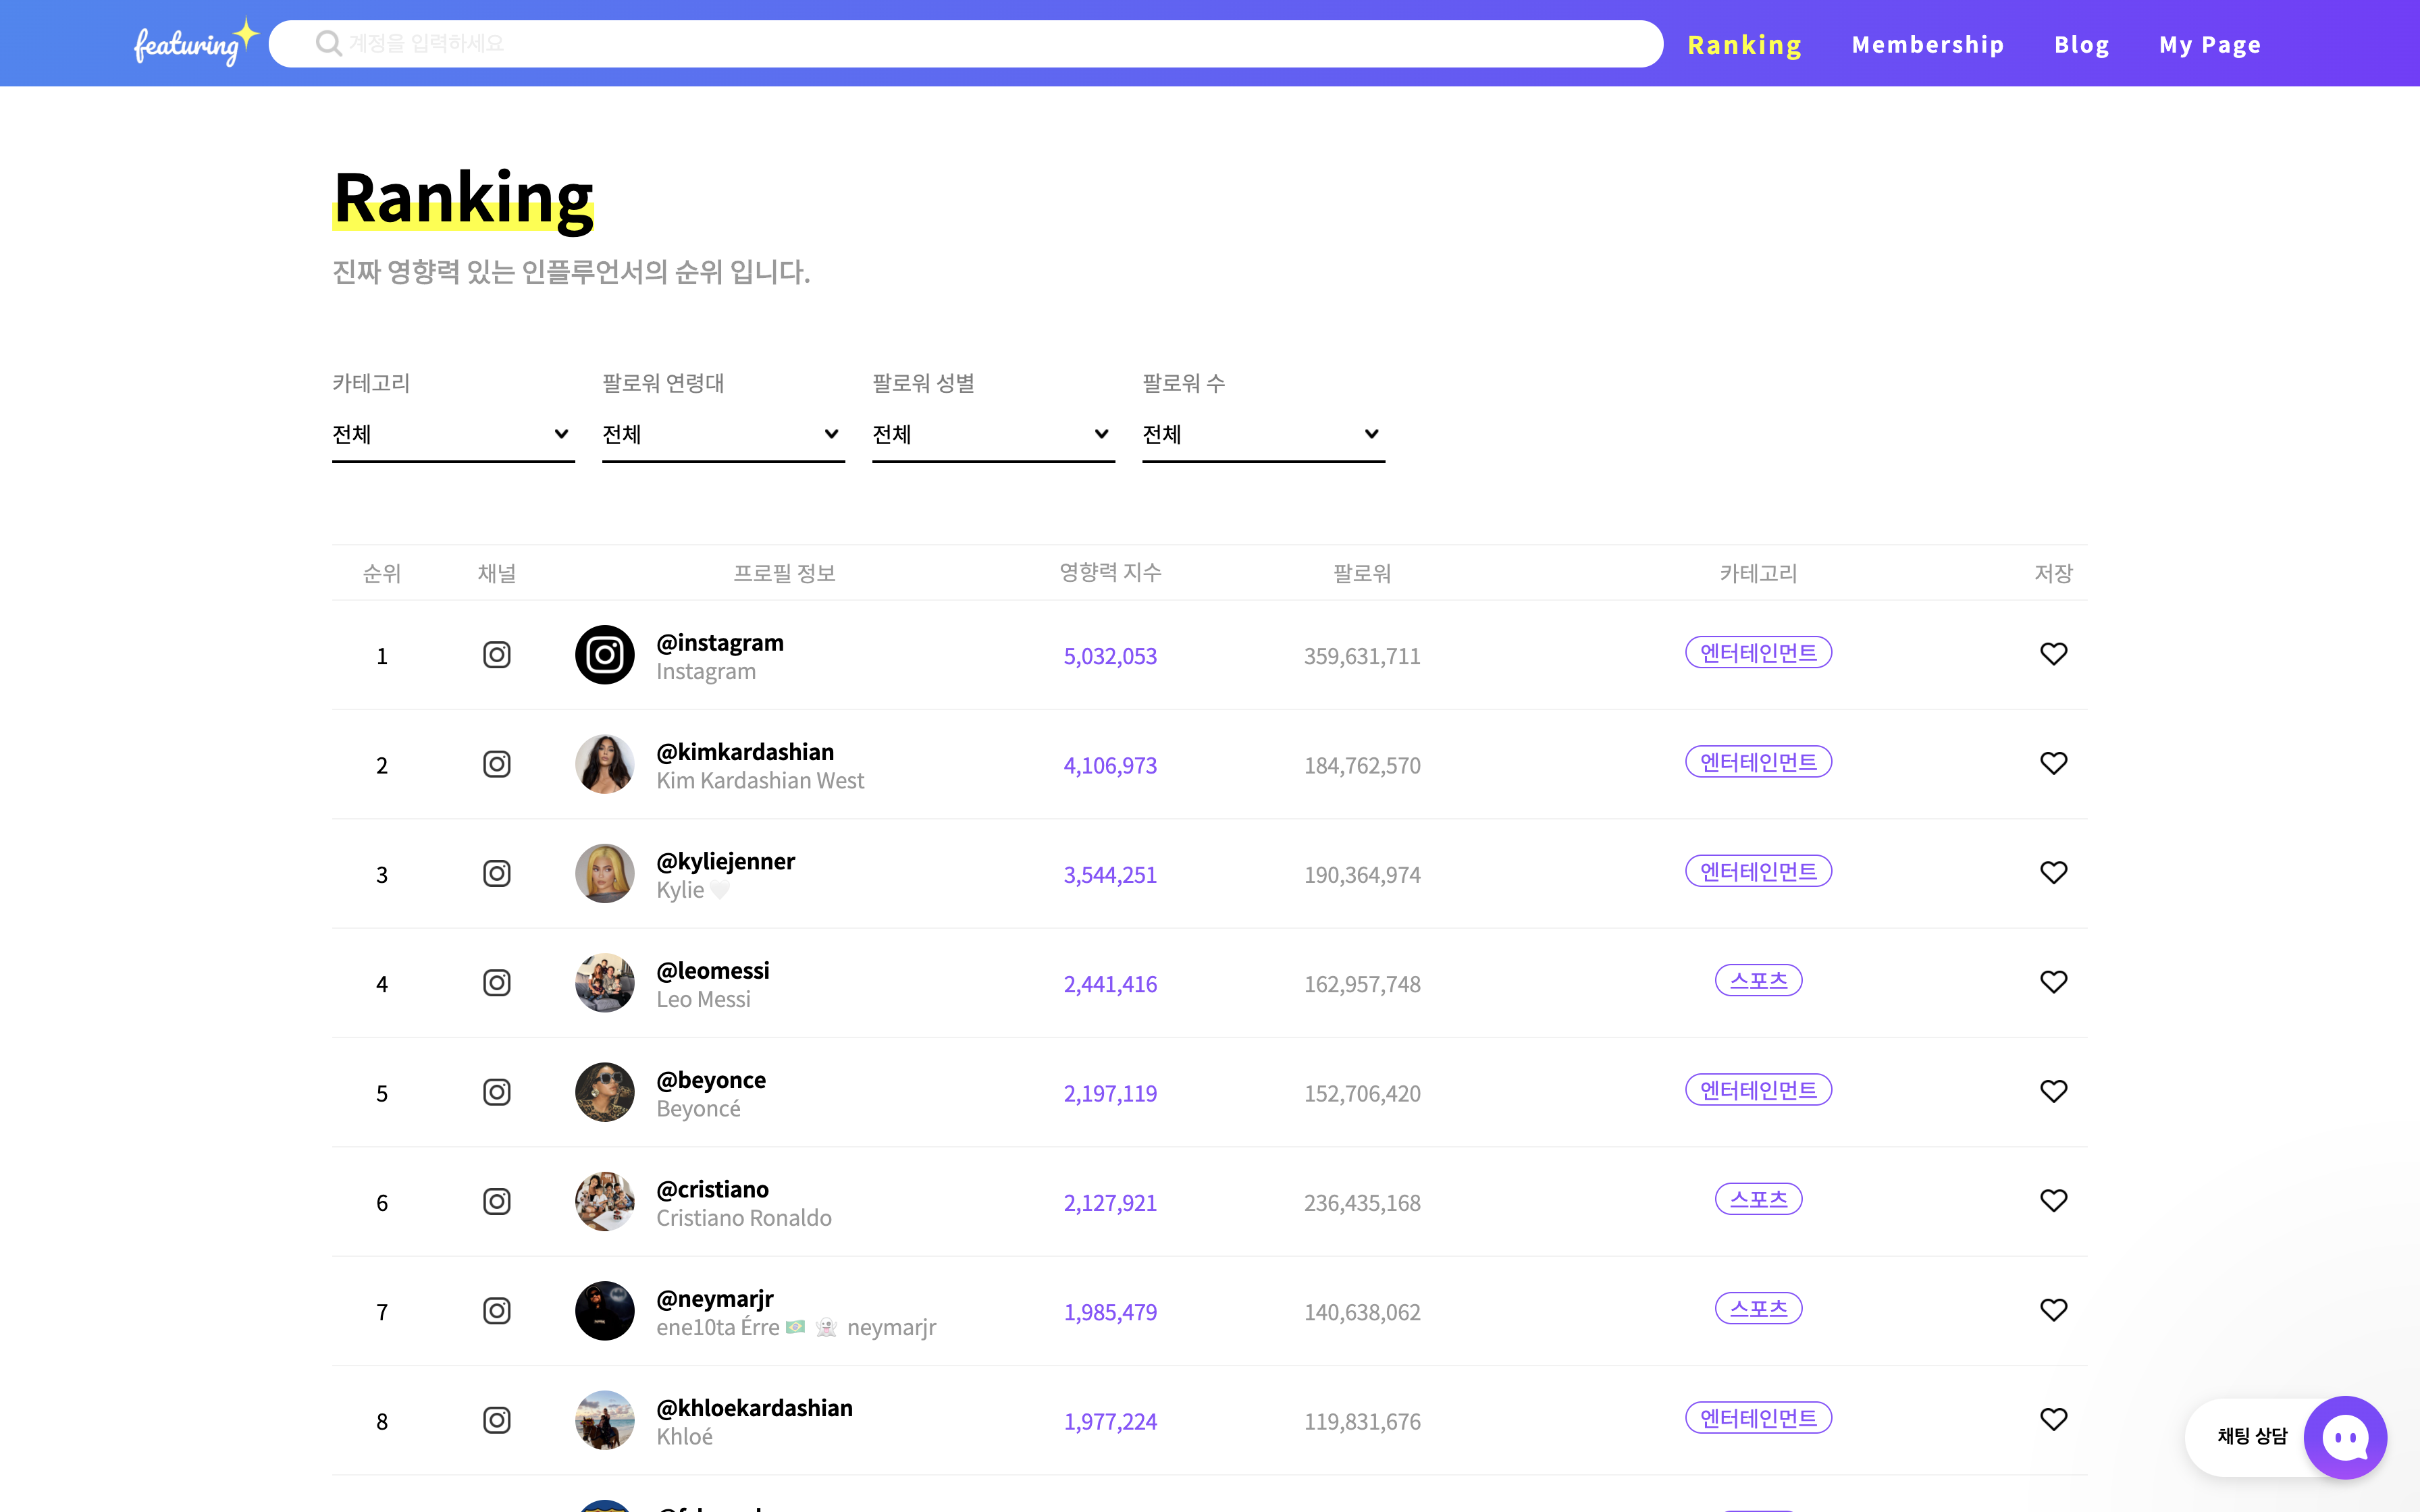Image resolution: width=2420 pixels, height=1512 pixels.
Task: Click 스포츠 category tag in @cristiano row
Action: click(1758, 1200)
